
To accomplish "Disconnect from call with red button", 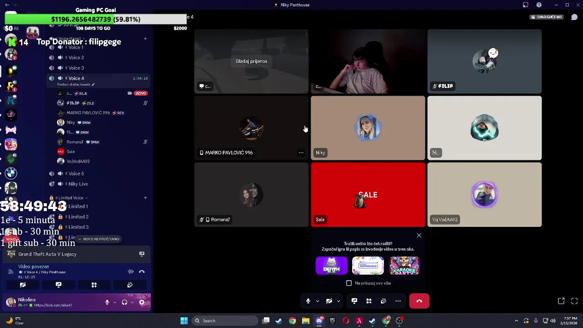I will (419, 301).
